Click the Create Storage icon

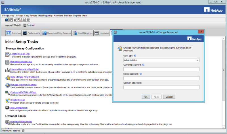click(7, 101)
